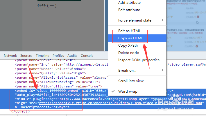Switch to the Timeline tab
This screenshot has height=116, width=206.
42,56
